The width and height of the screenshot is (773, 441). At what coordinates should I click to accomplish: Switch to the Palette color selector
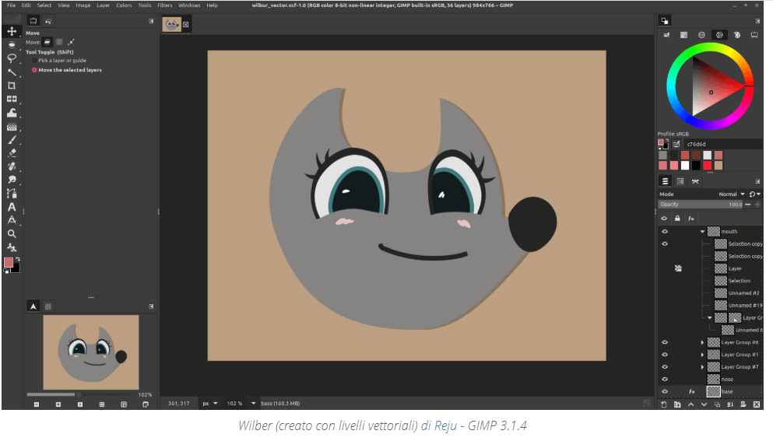[x=737, y=35]
